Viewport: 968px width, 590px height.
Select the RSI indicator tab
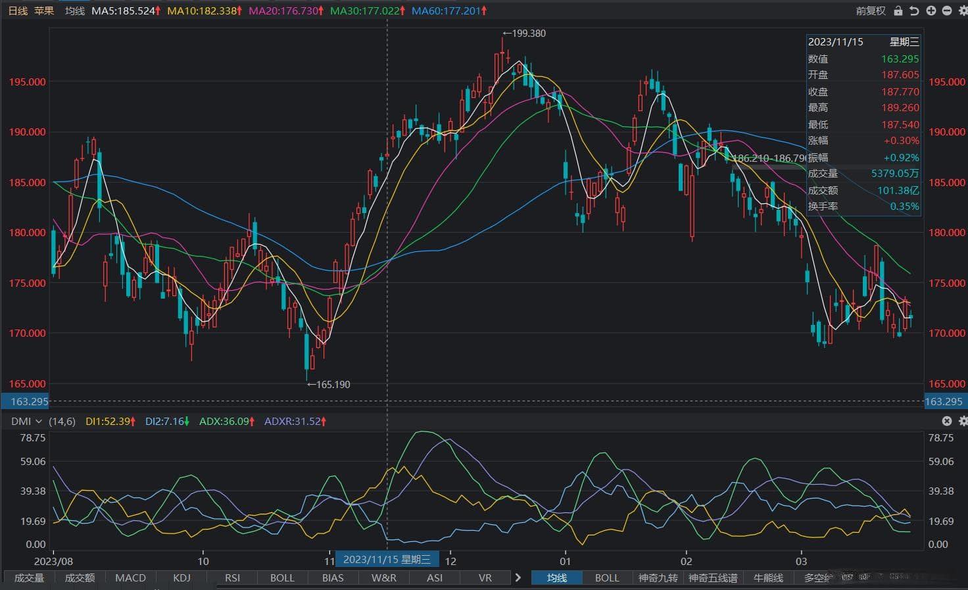click(x=232, y=578)
